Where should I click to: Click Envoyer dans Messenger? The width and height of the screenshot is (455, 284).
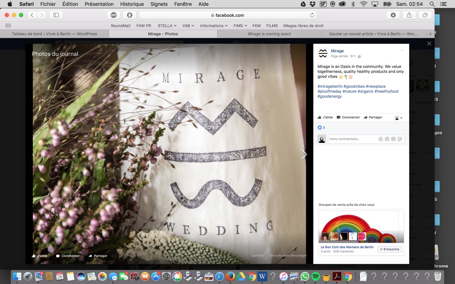(x=288, y=255)
